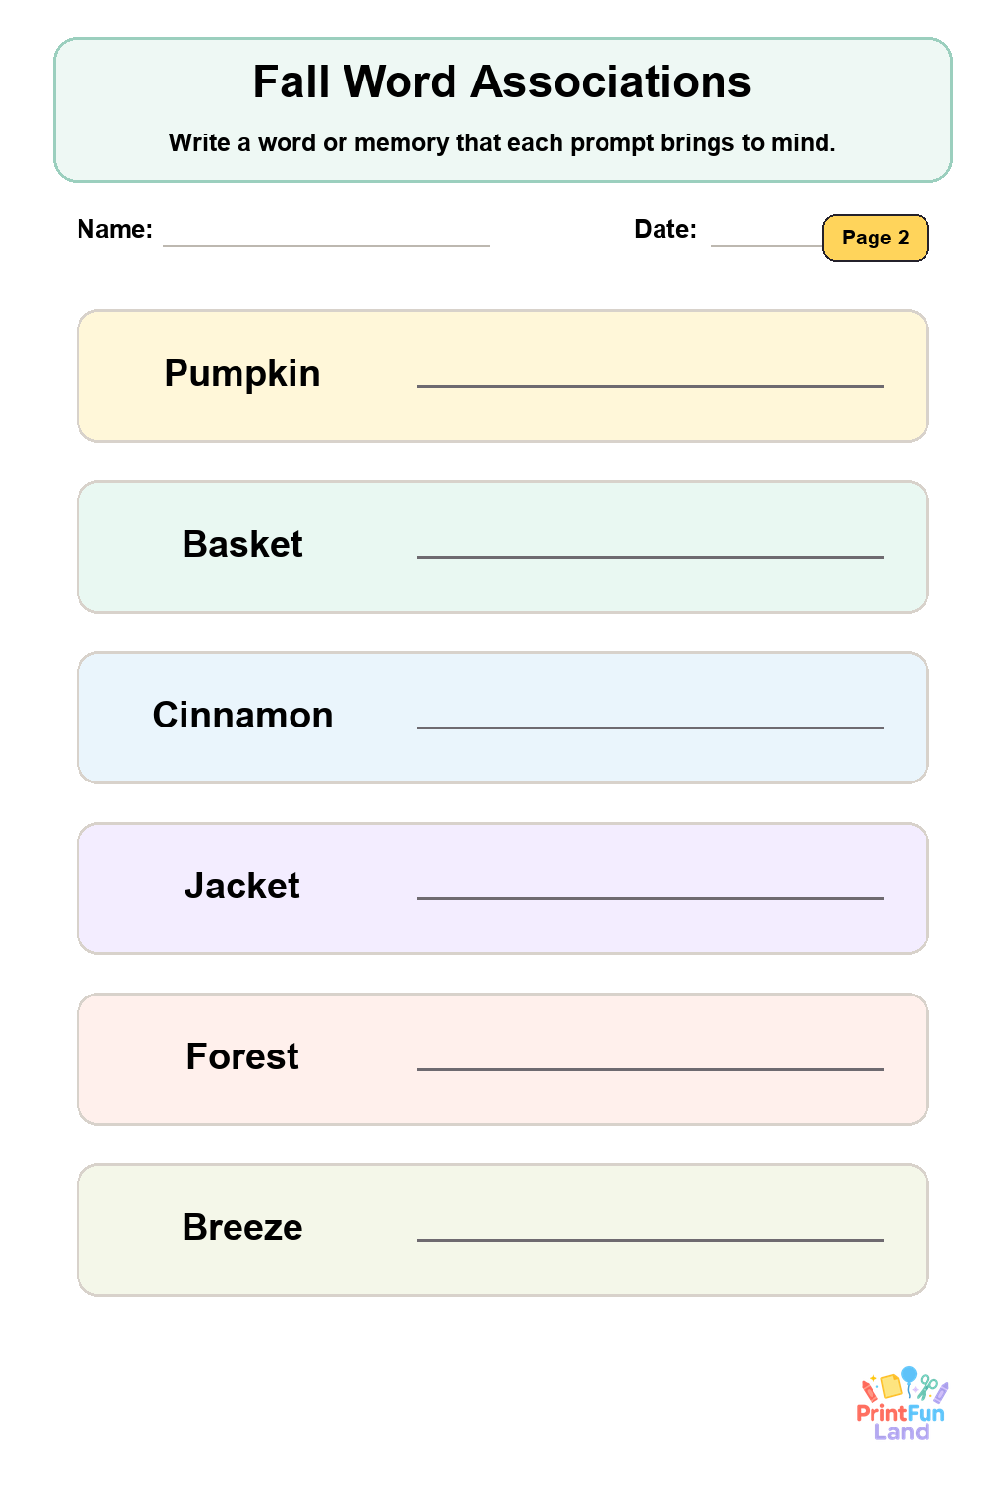Select the Forest prompt word
The height and width of the screenshot is (1508, 1005).
242,1056
